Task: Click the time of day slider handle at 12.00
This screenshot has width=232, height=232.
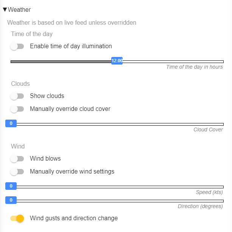Action: (x=117, y=61)
